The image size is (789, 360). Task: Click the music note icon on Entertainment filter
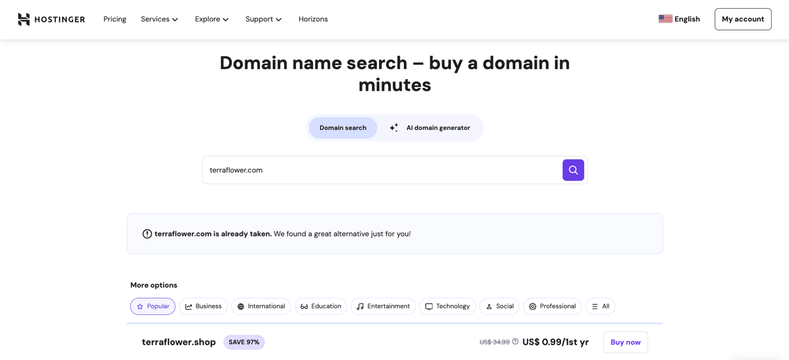[360, 306]
